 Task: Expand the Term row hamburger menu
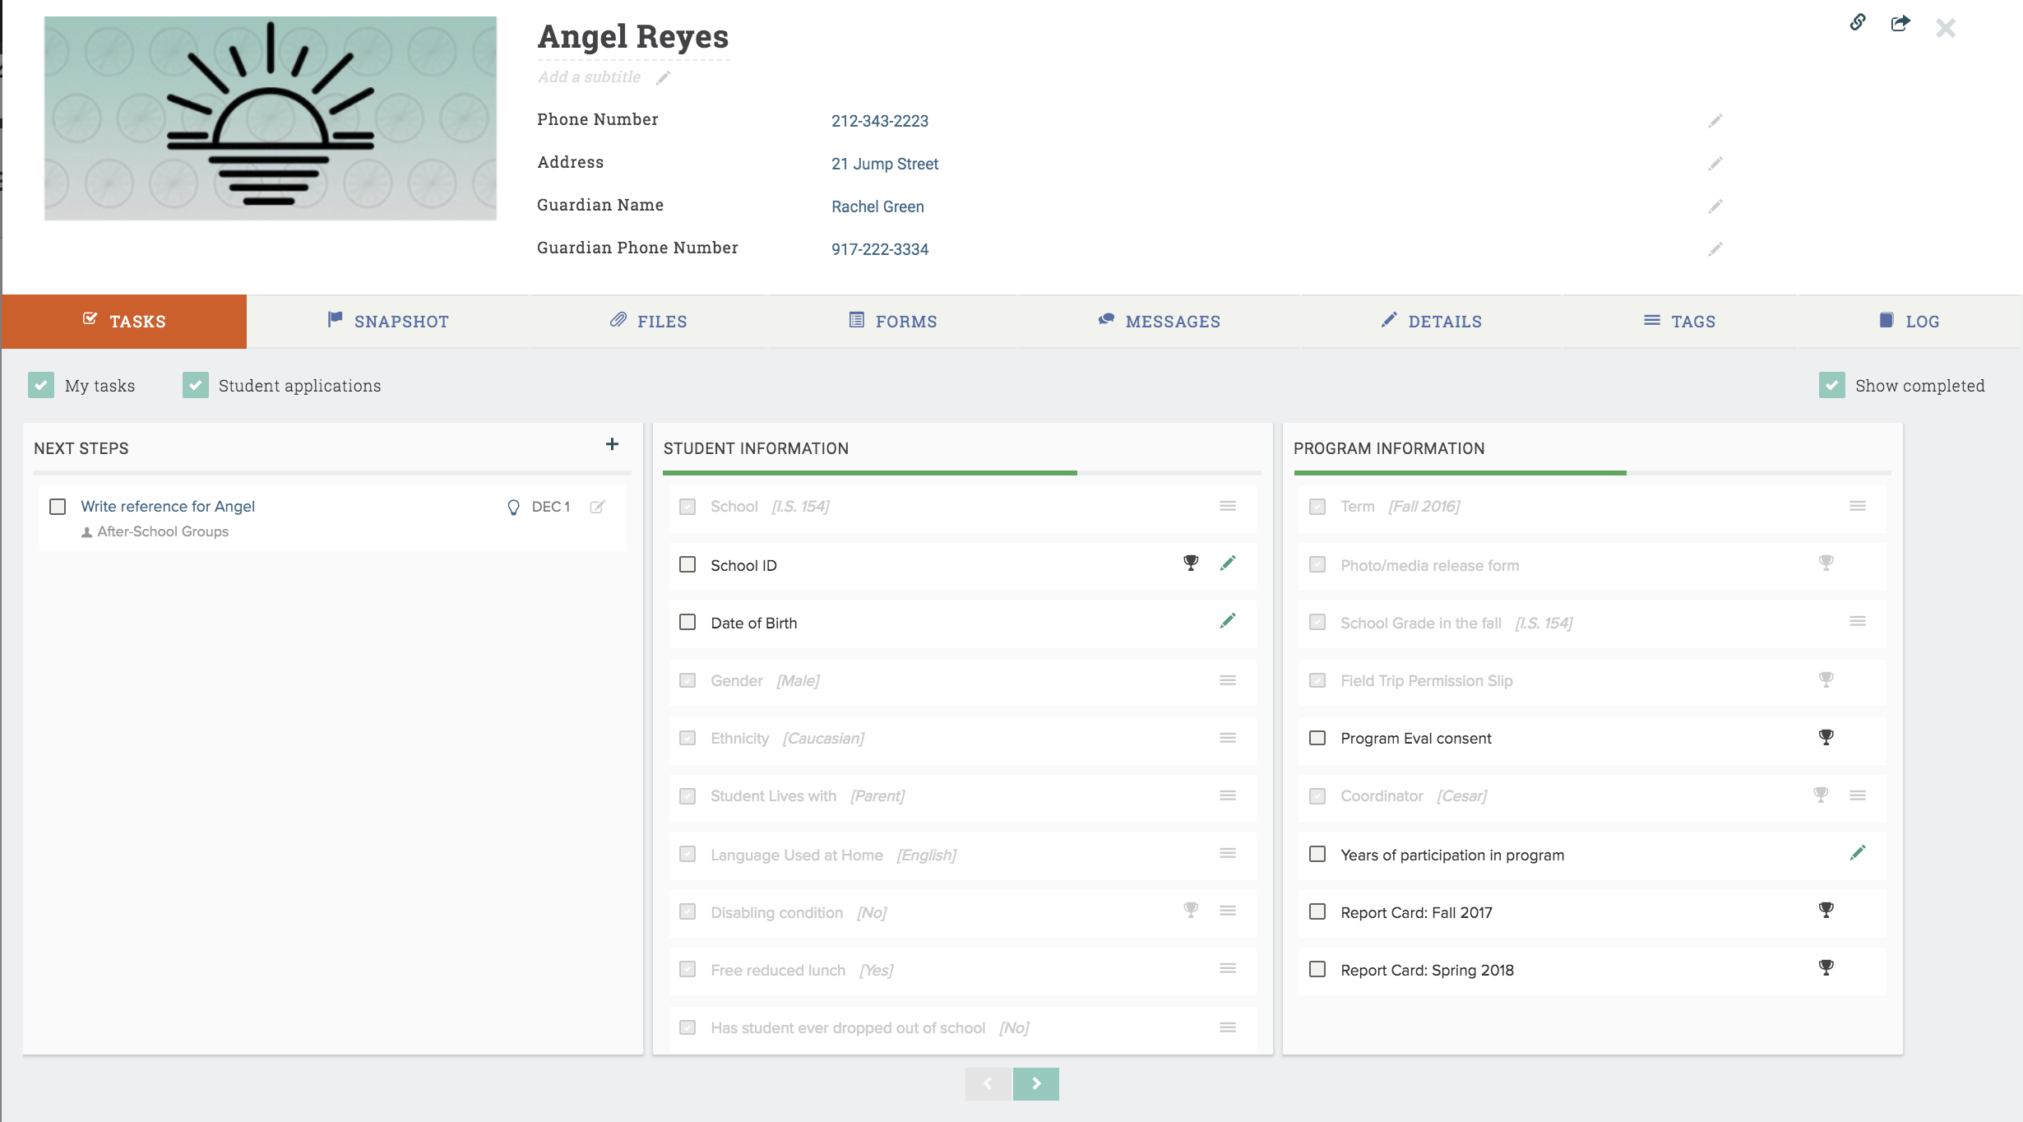[1857, 506]
